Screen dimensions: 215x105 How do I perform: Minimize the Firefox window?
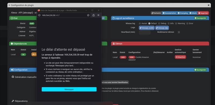86,10
